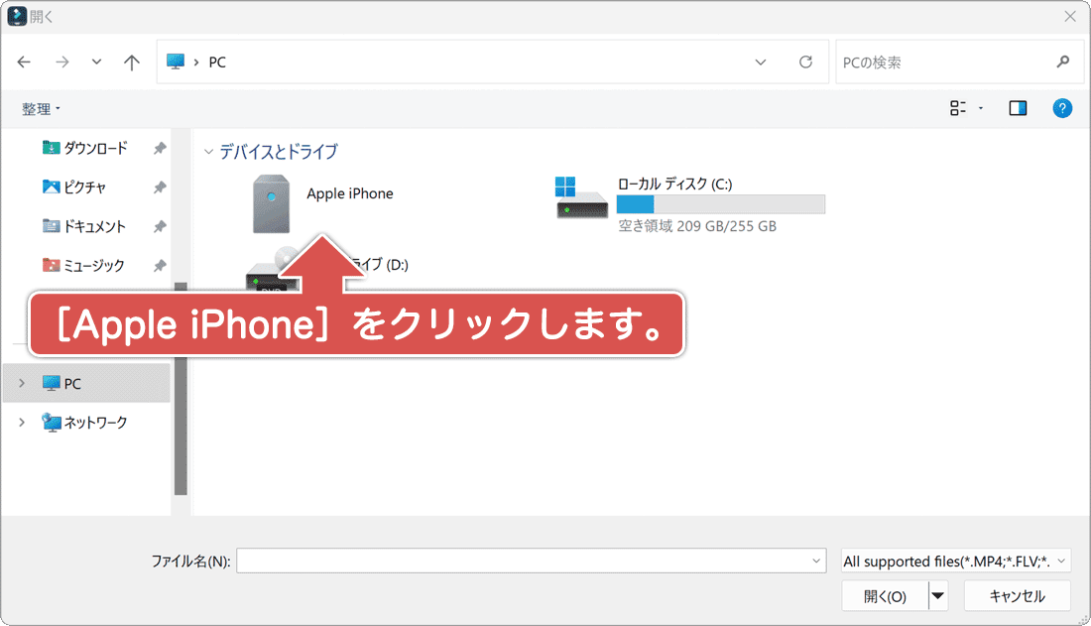
Task: Click the C: drive capacity bar
Action: [717, 204]
